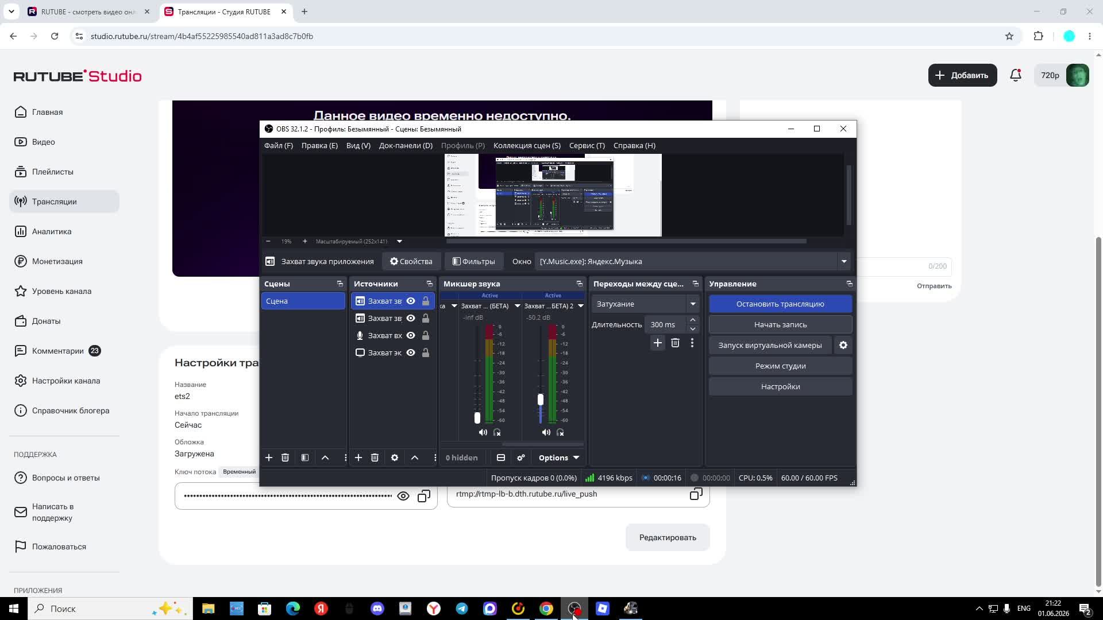Click the 300 ms duration field
Image resolution: width=1103 pixels, height=620 pixels.
click(665, 324)
